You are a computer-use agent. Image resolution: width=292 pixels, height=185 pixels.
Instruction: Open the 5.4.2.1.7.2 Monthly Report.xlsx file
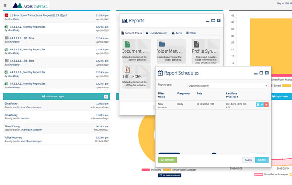coord(27,27)
